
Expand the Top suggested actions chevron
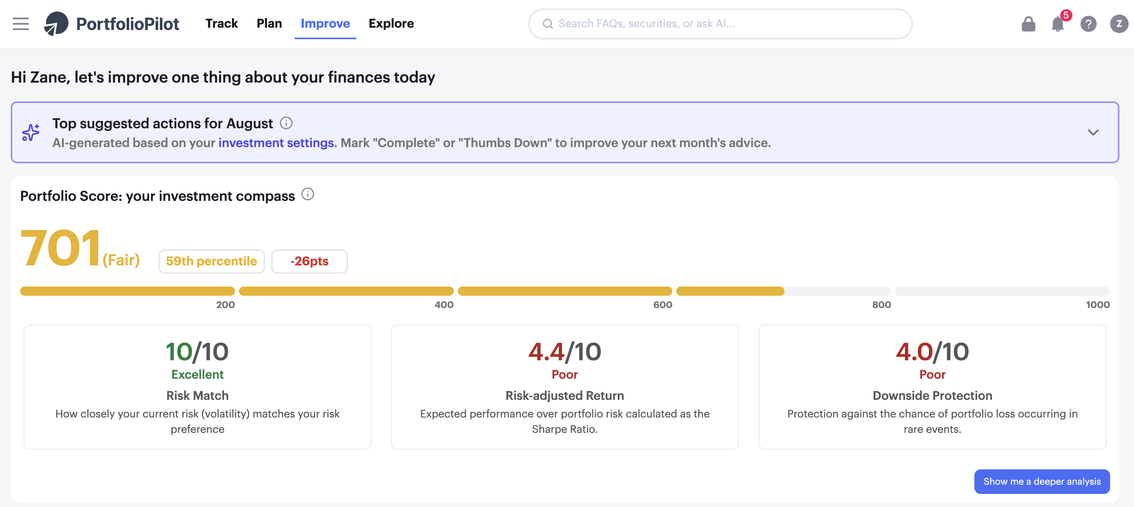click(x=1093, y=133)
